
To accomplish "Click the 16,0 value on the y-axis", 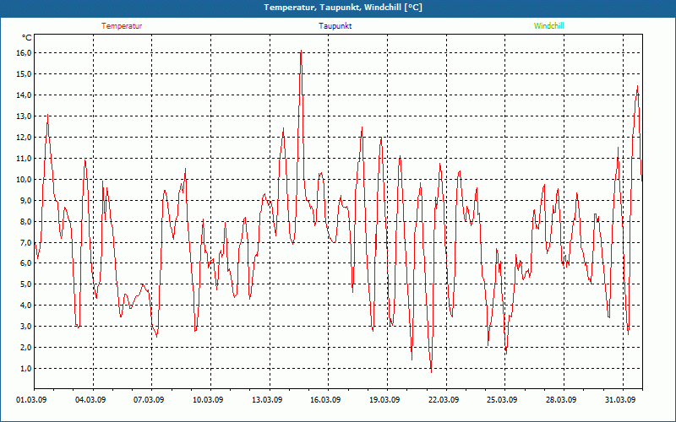I will (x=25, y=52).
